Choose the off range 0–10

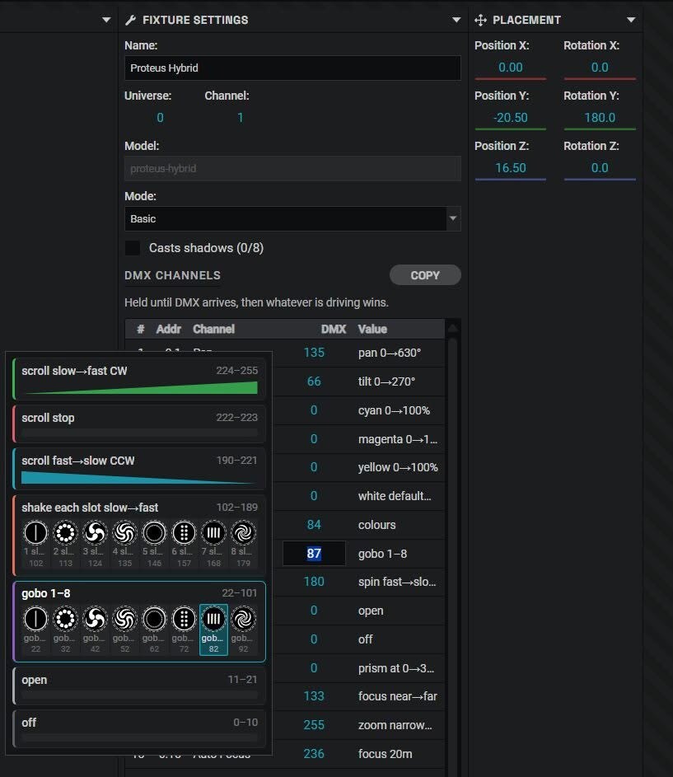point(139,728)
